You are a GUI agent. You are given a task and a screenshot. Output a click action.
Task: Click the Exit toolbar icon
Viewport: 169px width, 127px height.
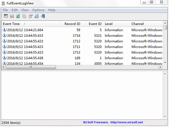(x=43, y=16)
